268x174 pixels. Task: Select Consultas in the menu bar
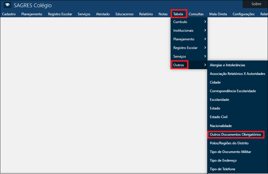coord(196,14)
